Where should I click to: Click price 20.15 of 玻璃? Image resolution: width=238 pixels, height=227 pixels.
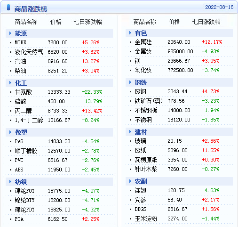(x=175, y=141)
